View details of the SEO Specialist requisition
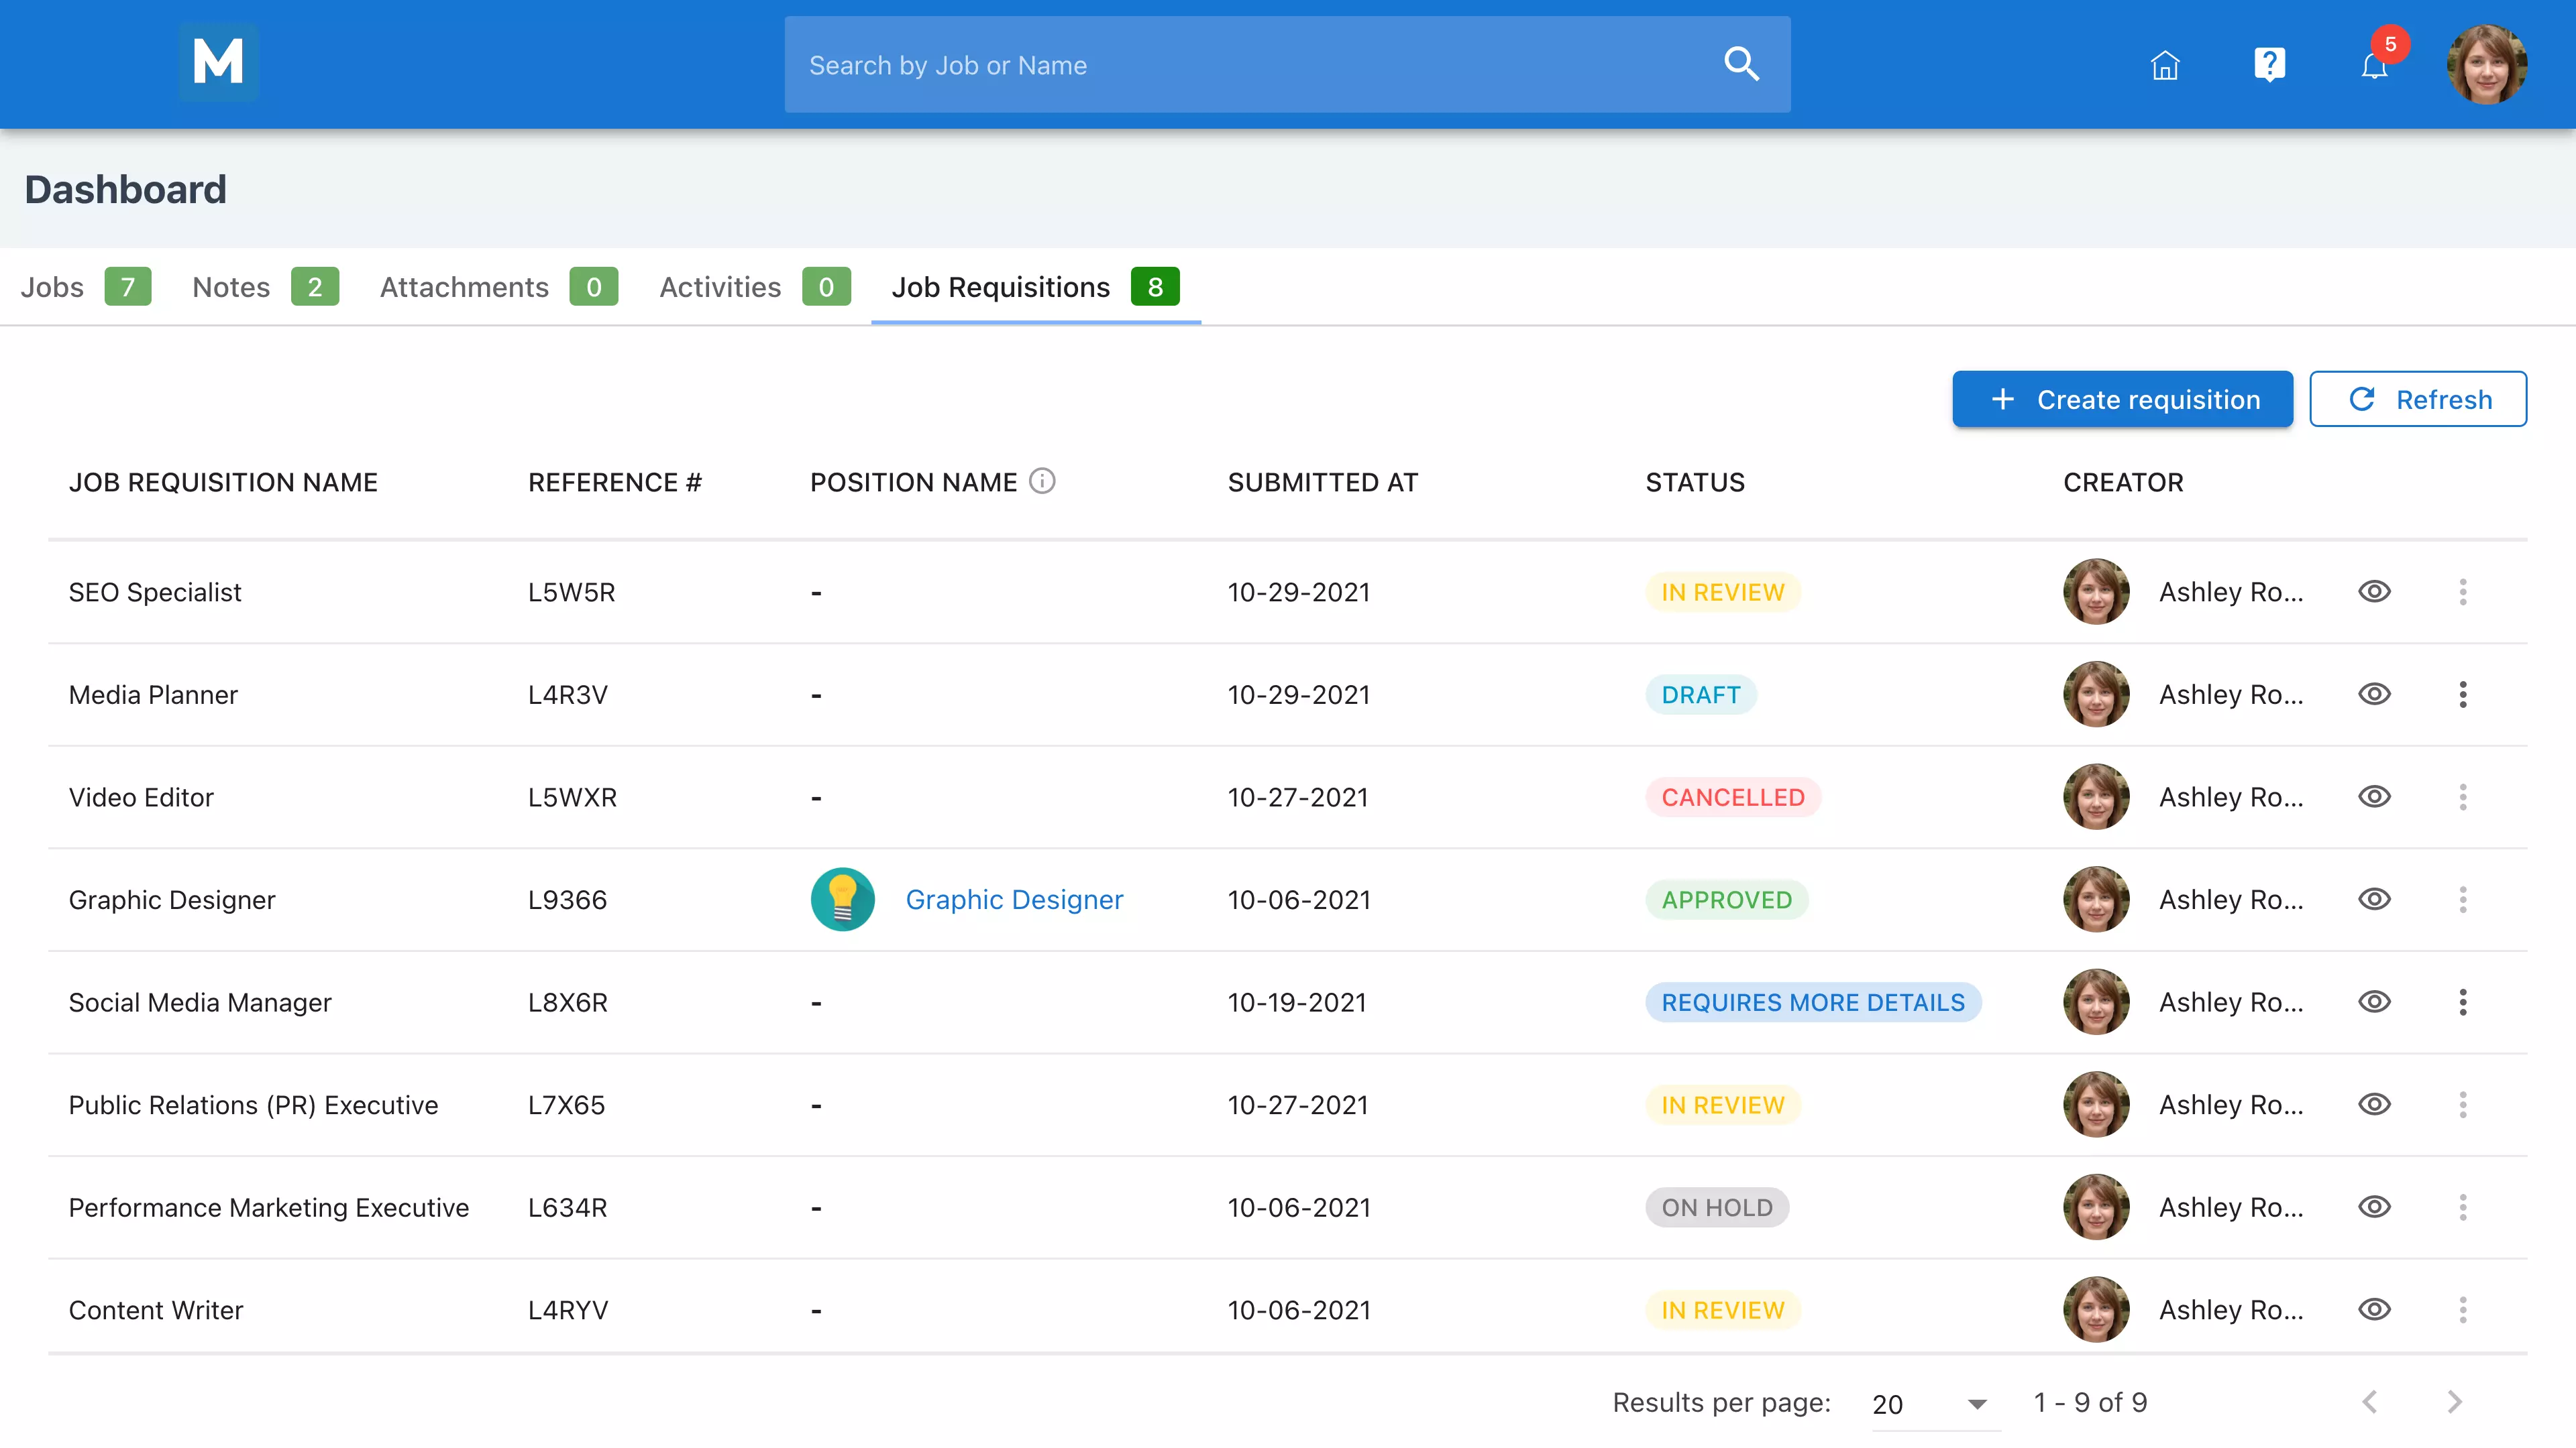 coord(2375,591)
